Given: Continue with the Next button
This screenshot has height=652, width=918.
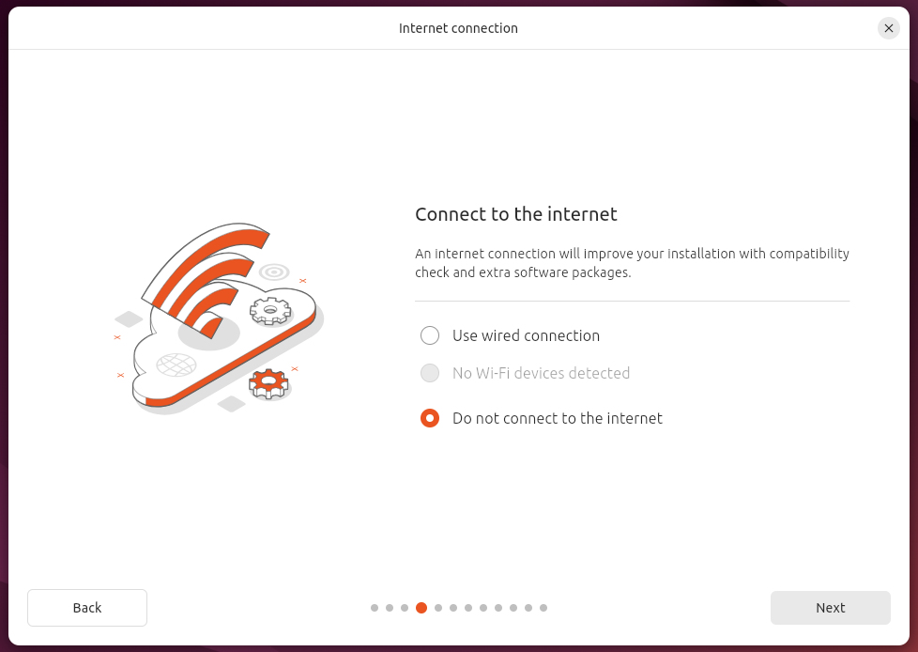Looking at the screenshot, I should 830,608.
